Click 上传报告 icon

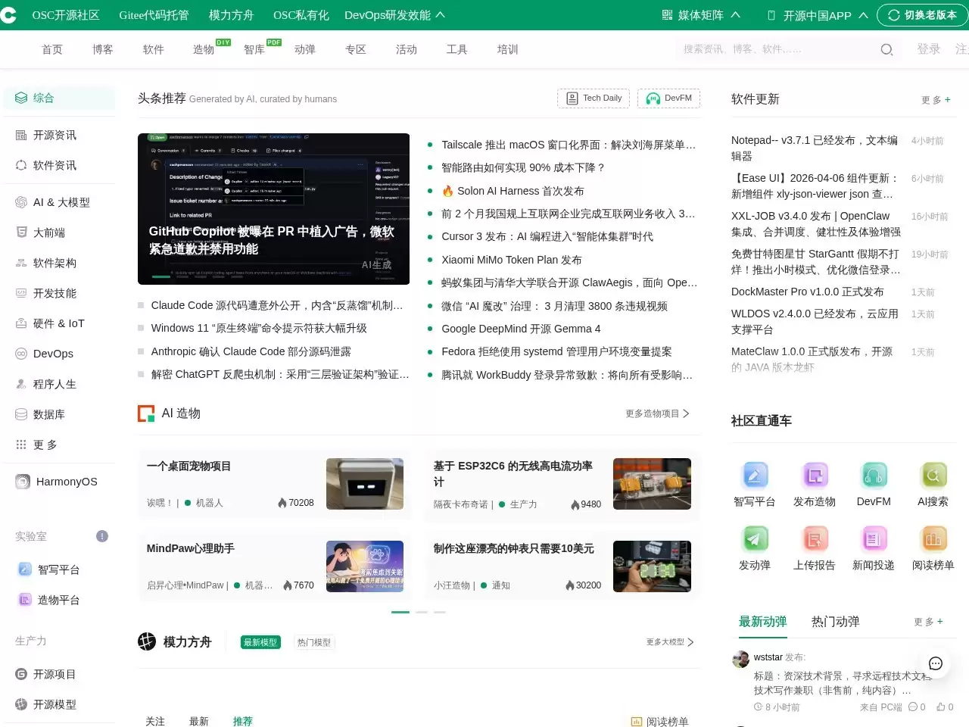[815, 539]
